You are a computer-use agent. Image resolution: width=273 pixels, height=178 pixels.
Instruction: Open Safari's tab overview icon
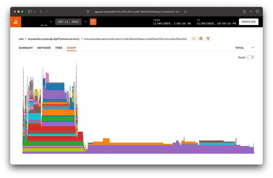pyautogui.click(x=258, y=11)
